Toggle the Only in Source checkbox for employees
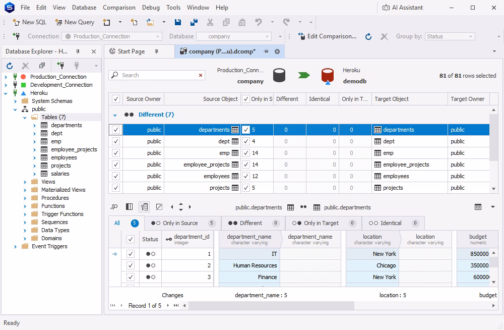Image resolution: width=504 pixels, height=330 pixels. click(246, 176)
